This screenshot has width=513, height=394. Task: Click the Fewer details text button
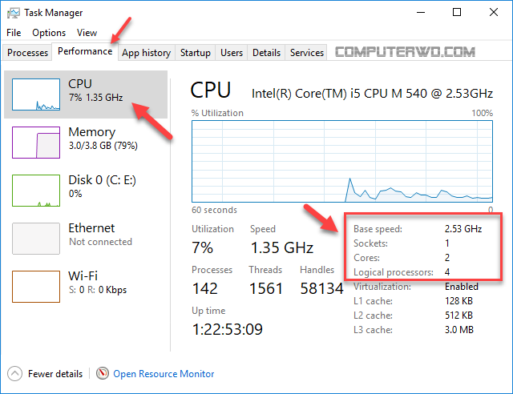55,374
